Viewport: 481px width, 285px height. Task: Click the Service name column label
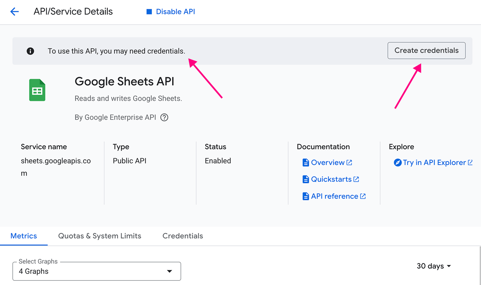pos(44,147)
